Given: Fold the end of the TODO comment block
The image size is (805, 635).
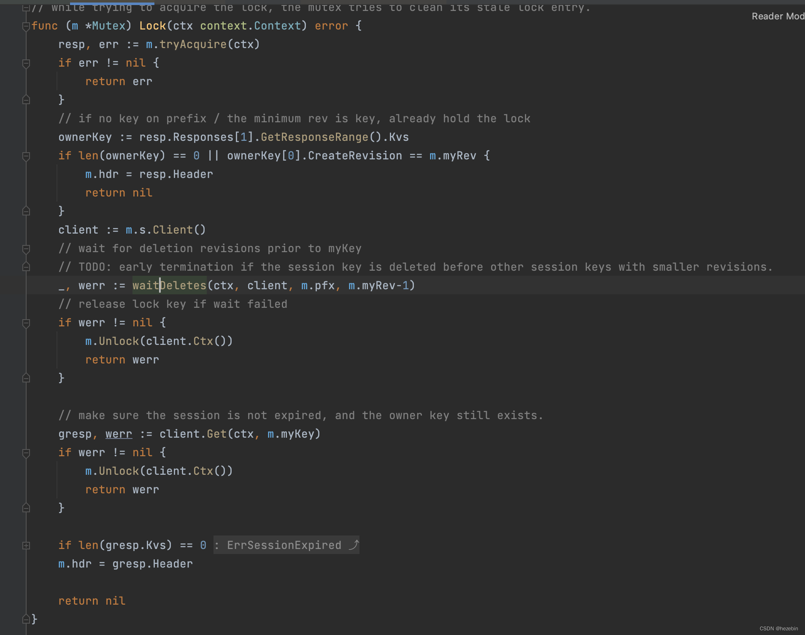Looking at the screenshot, I should pos(26,267).
